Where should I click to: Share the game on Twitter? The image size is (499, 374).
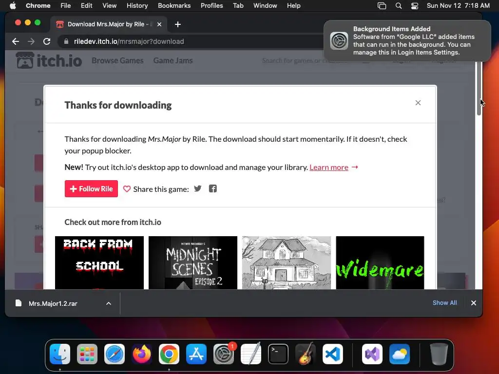[198, 188]
